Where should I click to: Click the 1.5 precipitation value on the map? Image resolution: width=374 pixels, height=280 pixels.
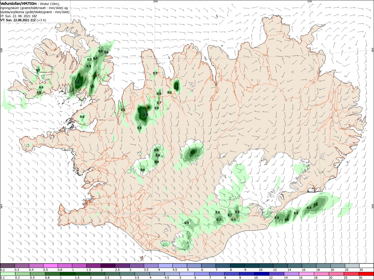[95, 76]
